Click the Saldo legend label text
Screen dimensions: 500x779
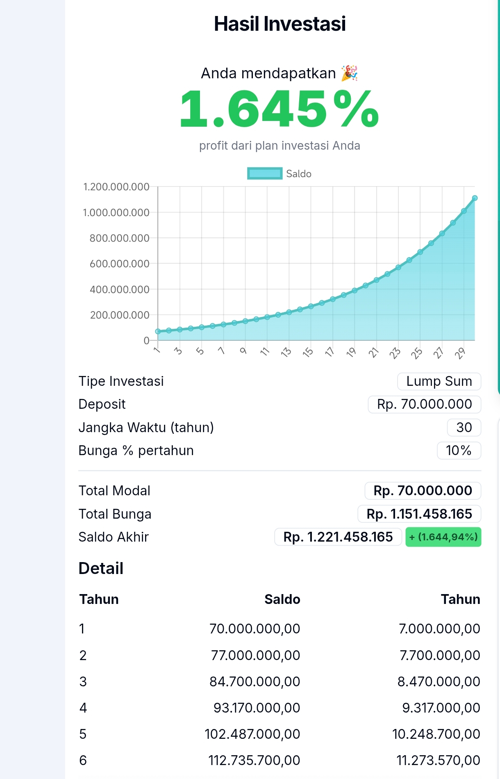pos(299,174)
